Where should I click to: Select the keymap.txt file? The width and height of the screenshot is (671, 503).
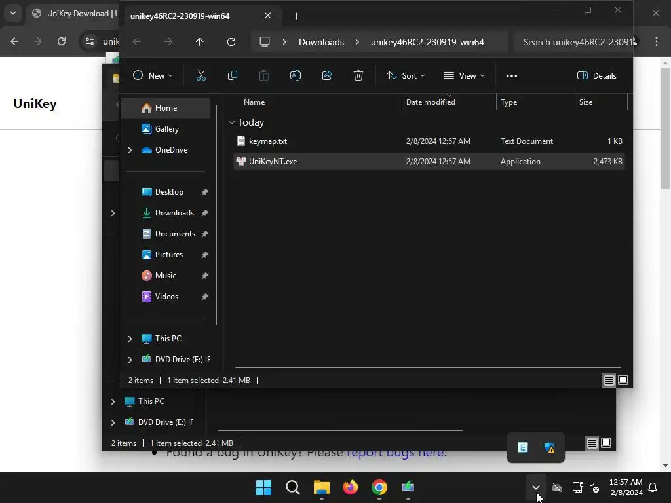pos(429,141)
